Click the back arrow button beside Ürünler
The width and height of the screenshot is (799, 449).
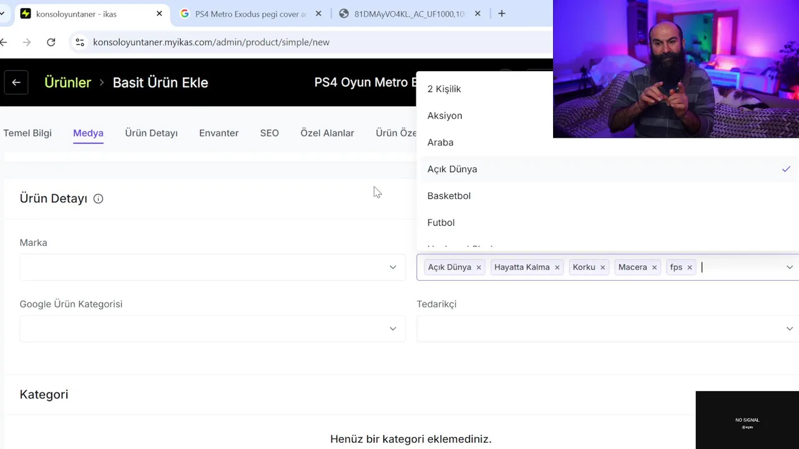[16, 82]
